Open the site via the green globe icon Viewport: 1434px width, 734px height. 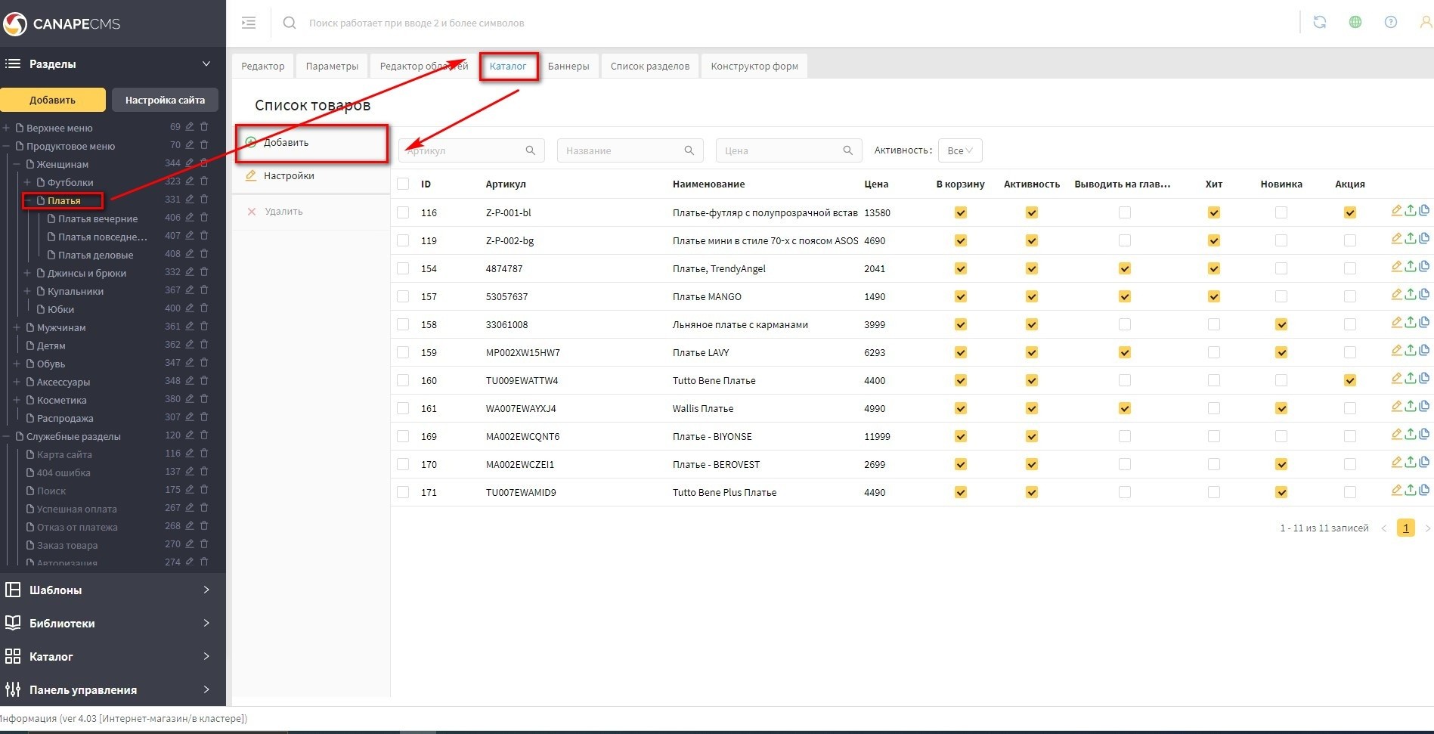1355,23
